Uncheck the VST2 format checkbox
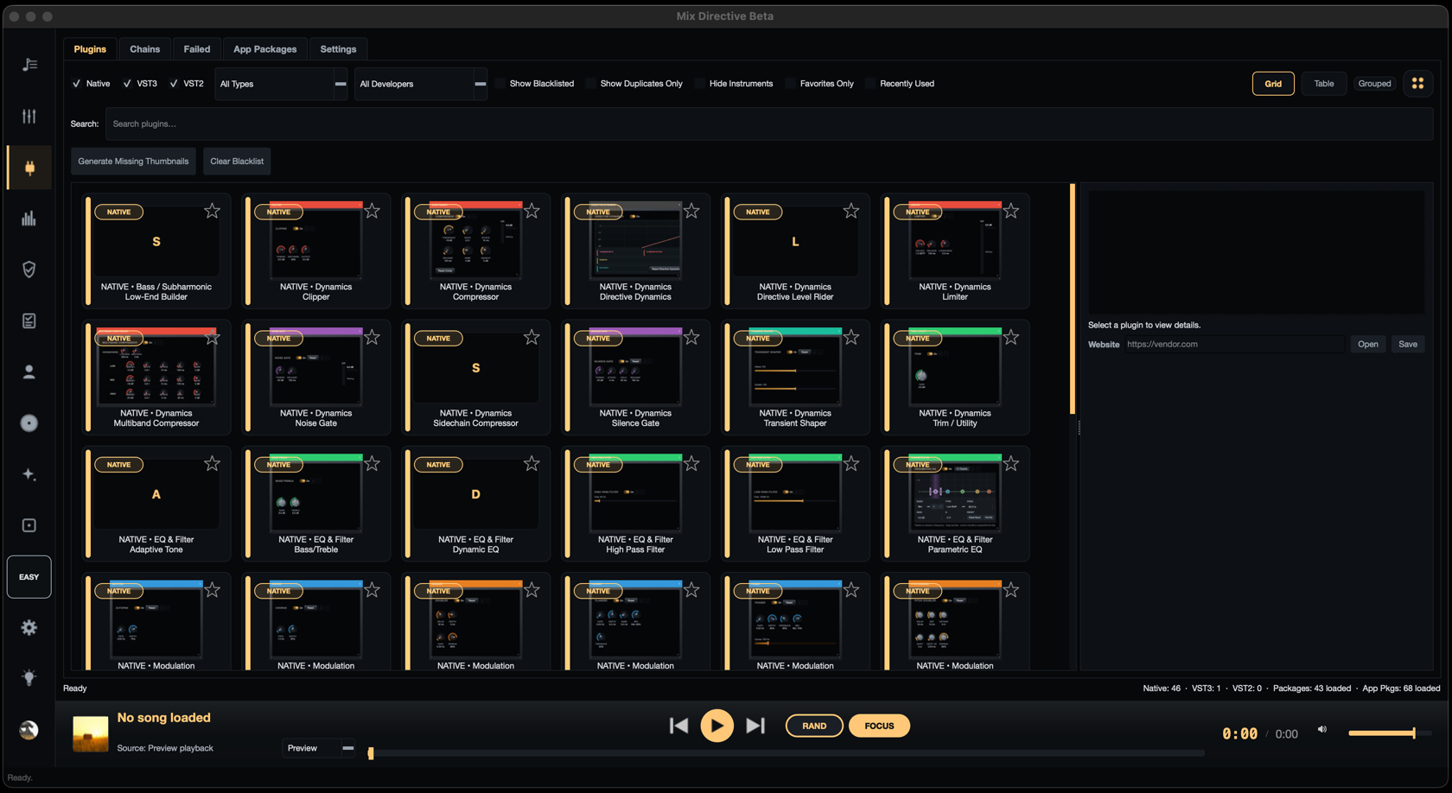 click(x=174, y=84)
